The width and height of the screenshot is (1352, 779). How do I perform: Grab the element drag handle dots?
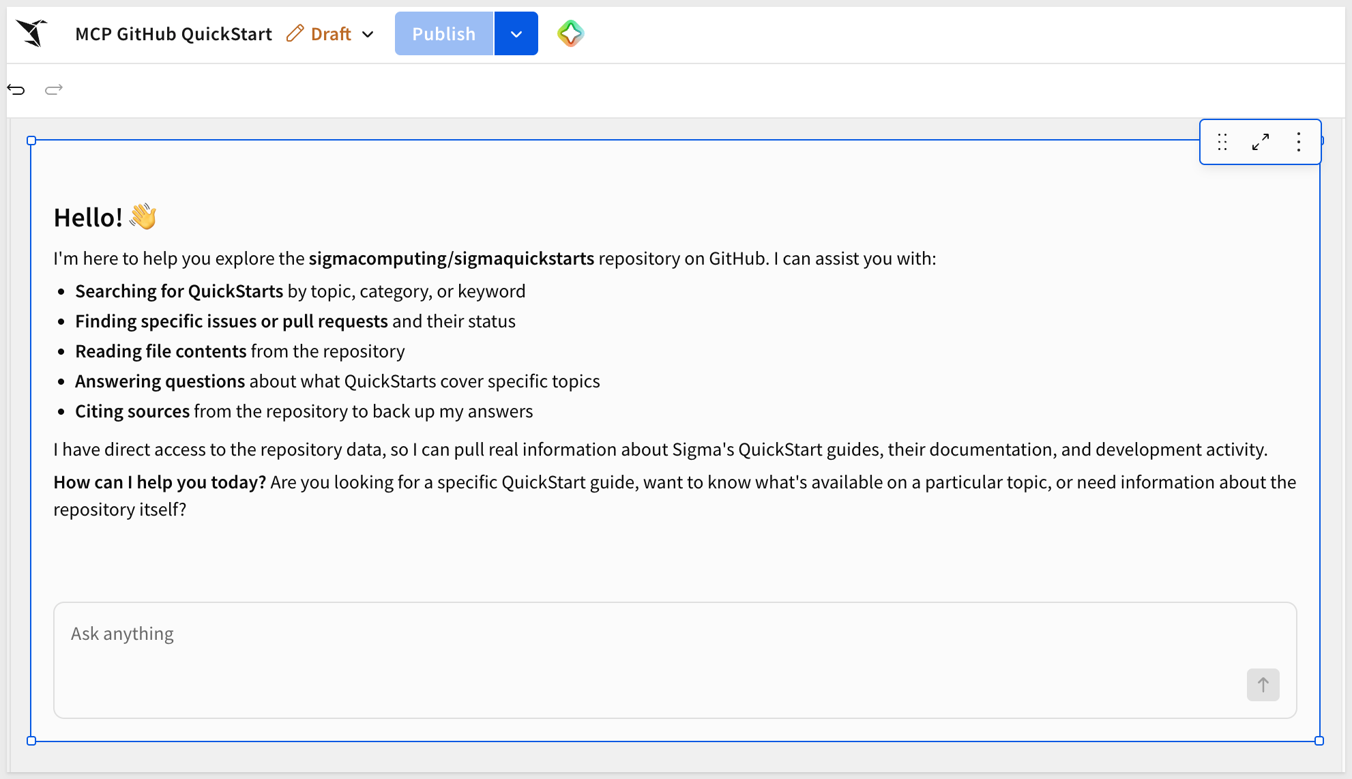click(x=1222, y=142)
